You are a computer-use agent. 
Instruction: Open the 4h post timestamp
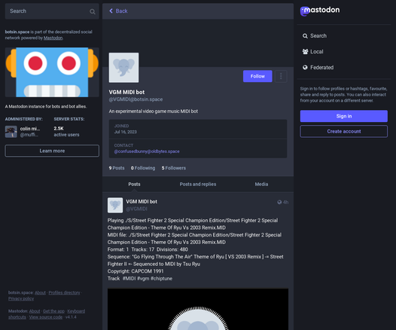(x=285, y=202)
